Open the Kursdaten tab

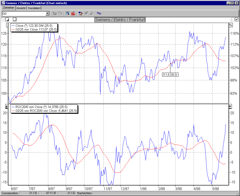[34, 8]
